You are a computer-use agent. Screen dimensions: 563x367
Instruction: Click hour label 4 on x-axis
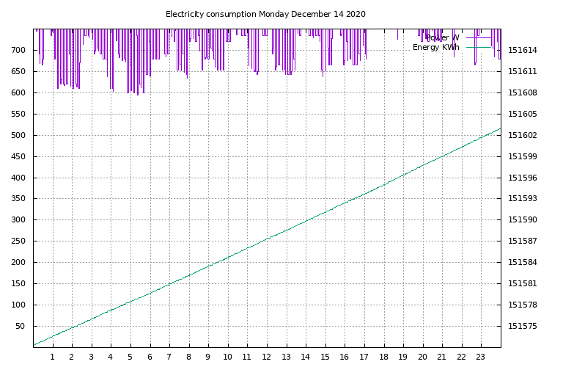coord(111,357)
